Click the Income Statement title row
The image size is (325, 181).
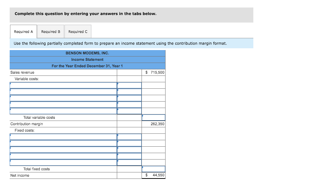tap(87, 60)
